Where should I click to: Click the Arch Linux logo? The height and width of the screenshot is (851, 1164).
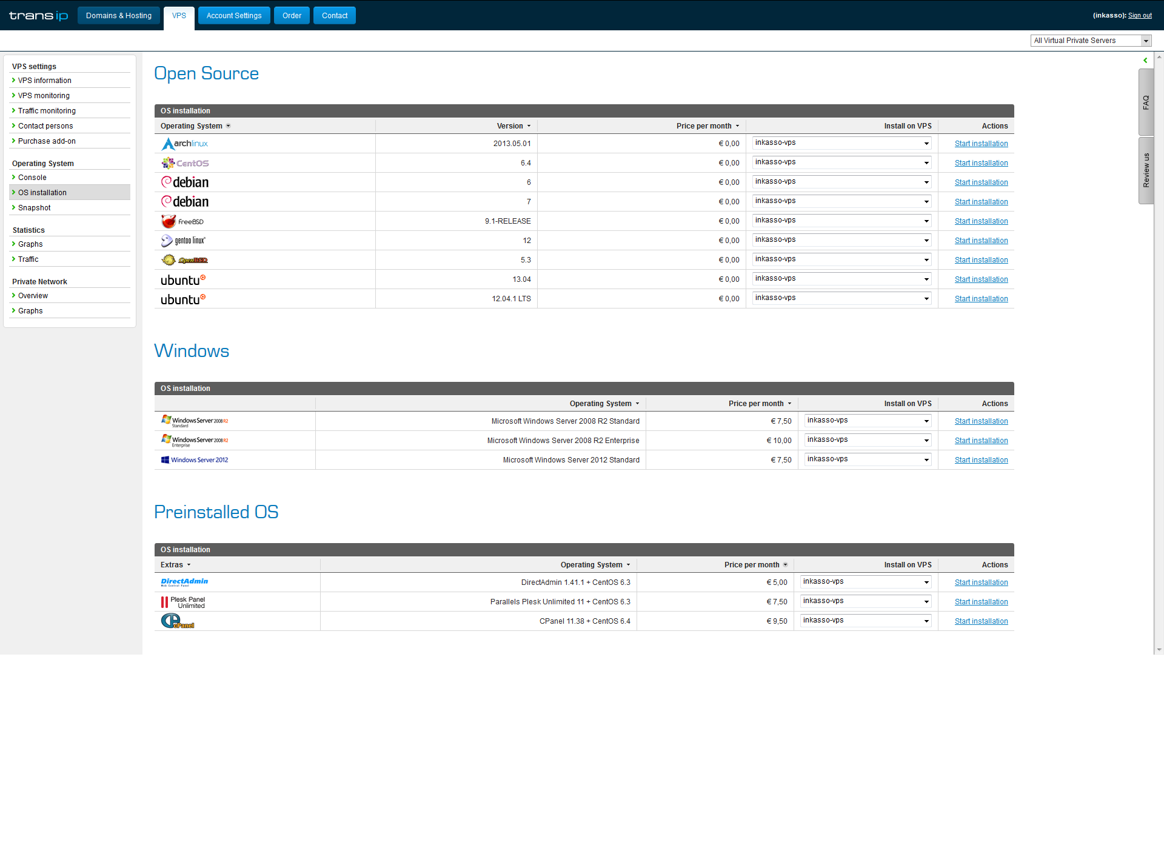184,144
